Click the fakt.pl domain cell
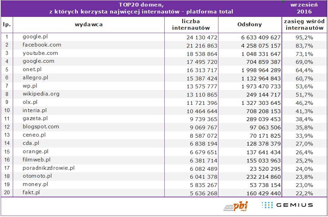Viewport: 328px width, 217px height. click(x=31, y=193)
